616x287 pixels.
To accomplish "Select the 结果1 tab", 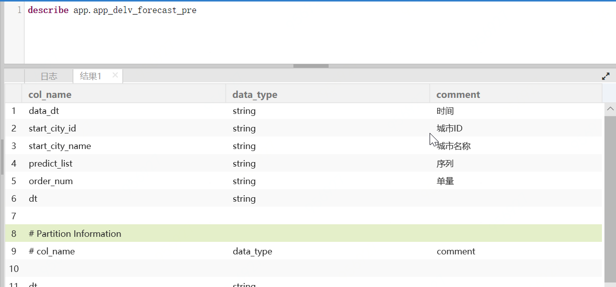I will coord(90,76).
